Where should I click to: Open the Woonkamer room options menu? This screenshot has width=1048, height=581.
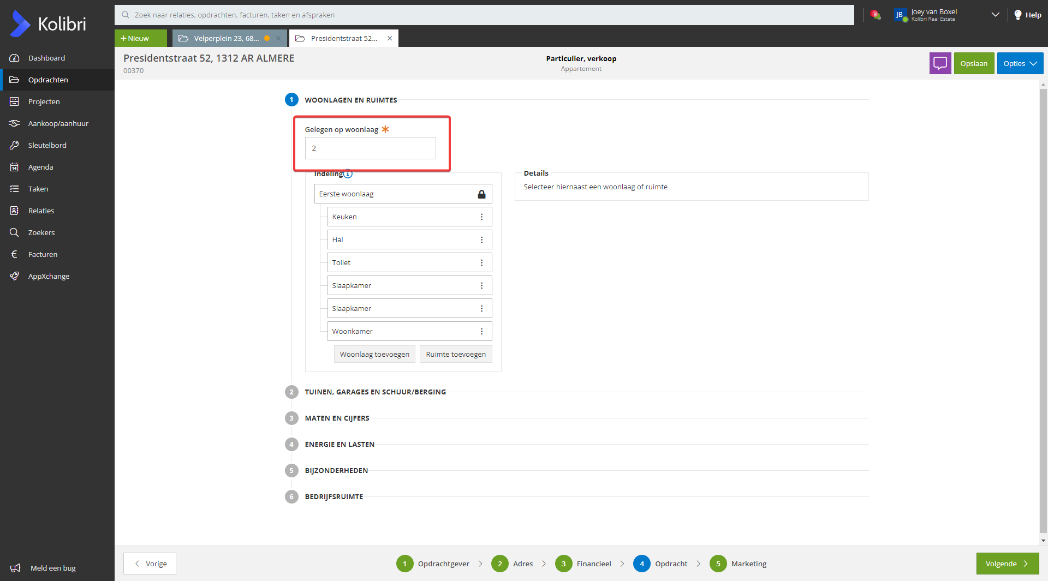click(481, 332)
